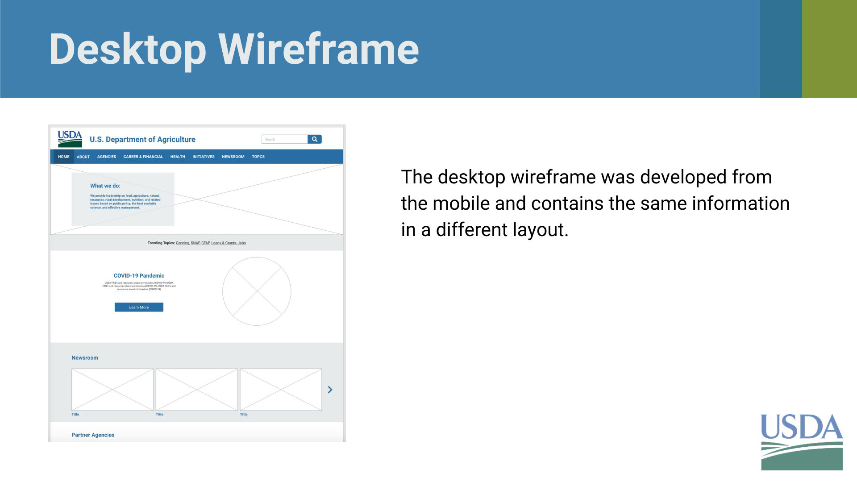Click the Jobs trending topic link
Screen dimensions: 857x482
(x=241, y=243)
